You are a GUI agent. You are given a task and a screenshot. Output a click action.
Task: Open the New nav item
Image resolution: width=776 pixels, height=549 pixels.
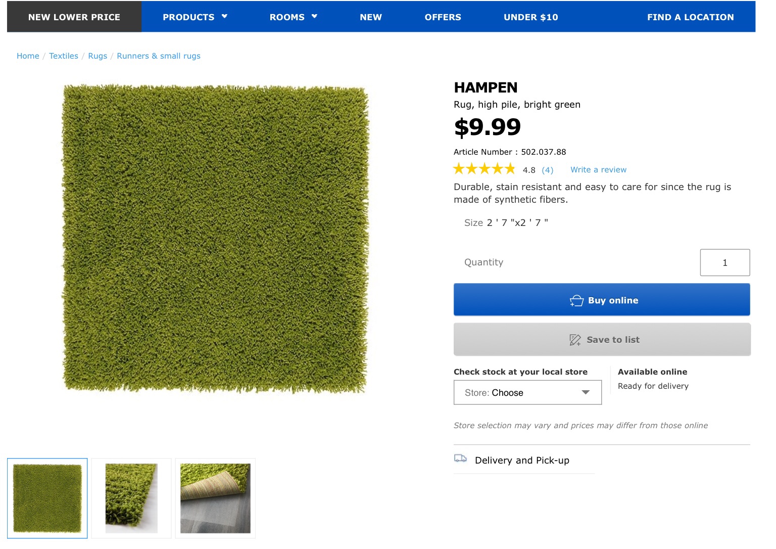tap(371, 17)
